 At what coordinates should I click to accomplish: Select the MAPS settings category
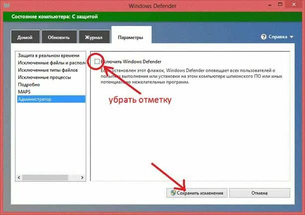tap(51, 92)
